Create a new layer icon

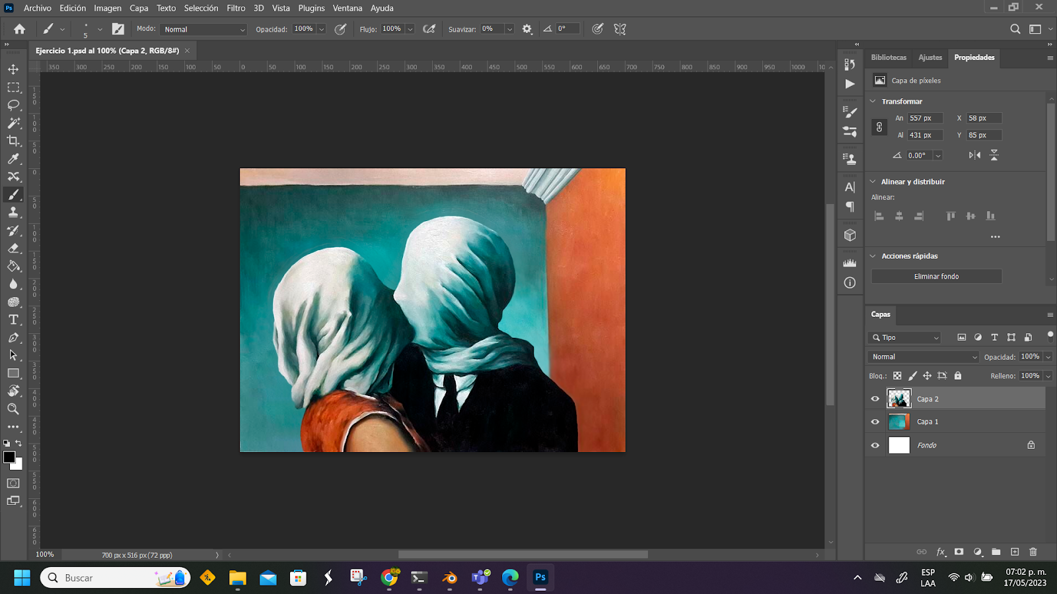(1015, 552)
